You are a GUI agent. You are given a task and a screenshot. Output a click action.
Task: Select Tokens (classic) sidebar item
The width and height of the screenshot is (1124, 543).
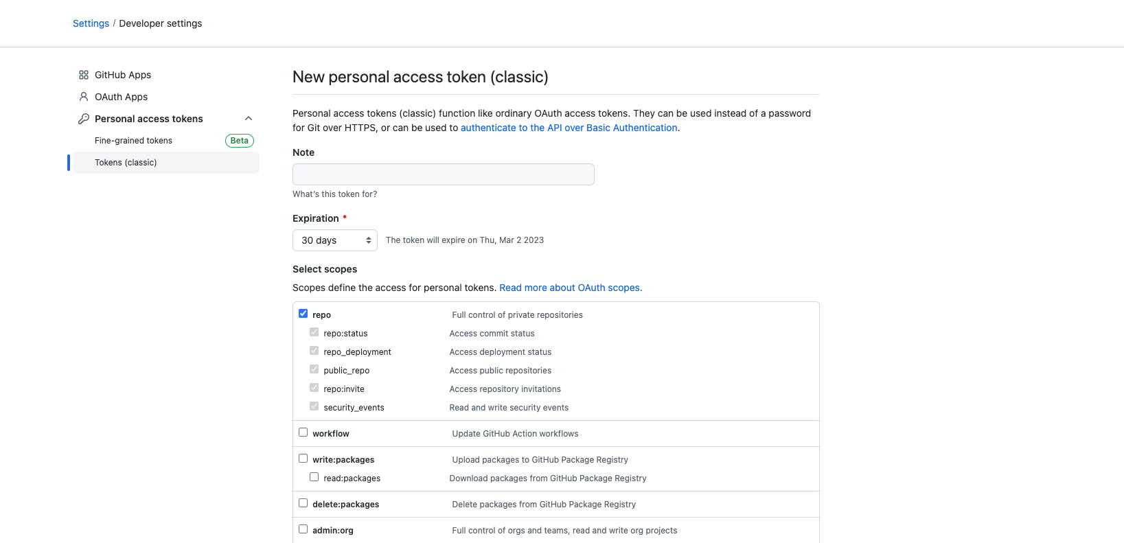point(126,163)
